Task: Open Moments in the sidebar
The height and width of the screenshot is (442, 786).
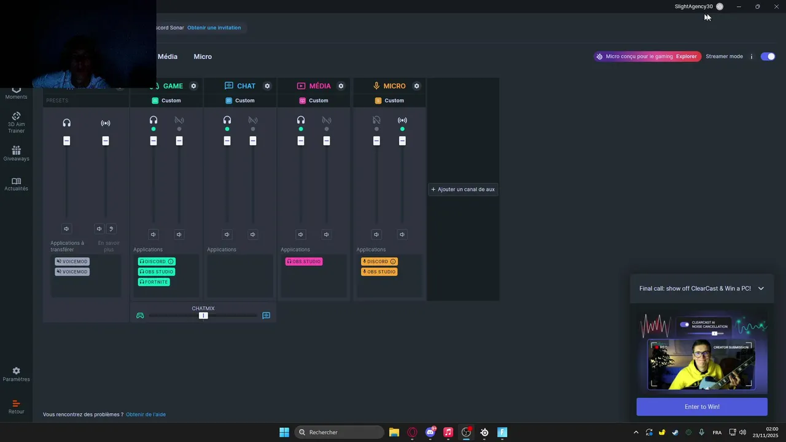Action: click(x=17, y=93)
